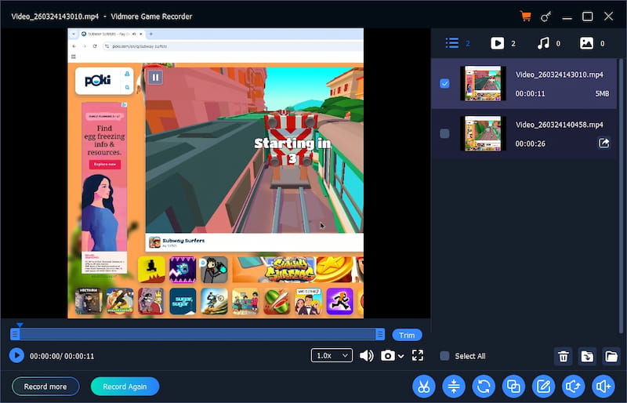The image size is (627, 403).
Task: Check the Video_260324140458.mp4 checkbox
Action: [444, 133]
